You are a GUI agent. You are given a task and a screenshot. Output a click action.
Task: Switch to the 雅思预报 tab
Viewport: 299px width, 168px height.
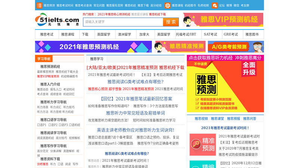click(233, 119)
